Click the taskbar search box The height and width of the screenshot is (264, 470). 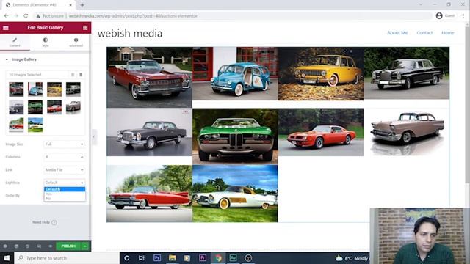(67, 258)
